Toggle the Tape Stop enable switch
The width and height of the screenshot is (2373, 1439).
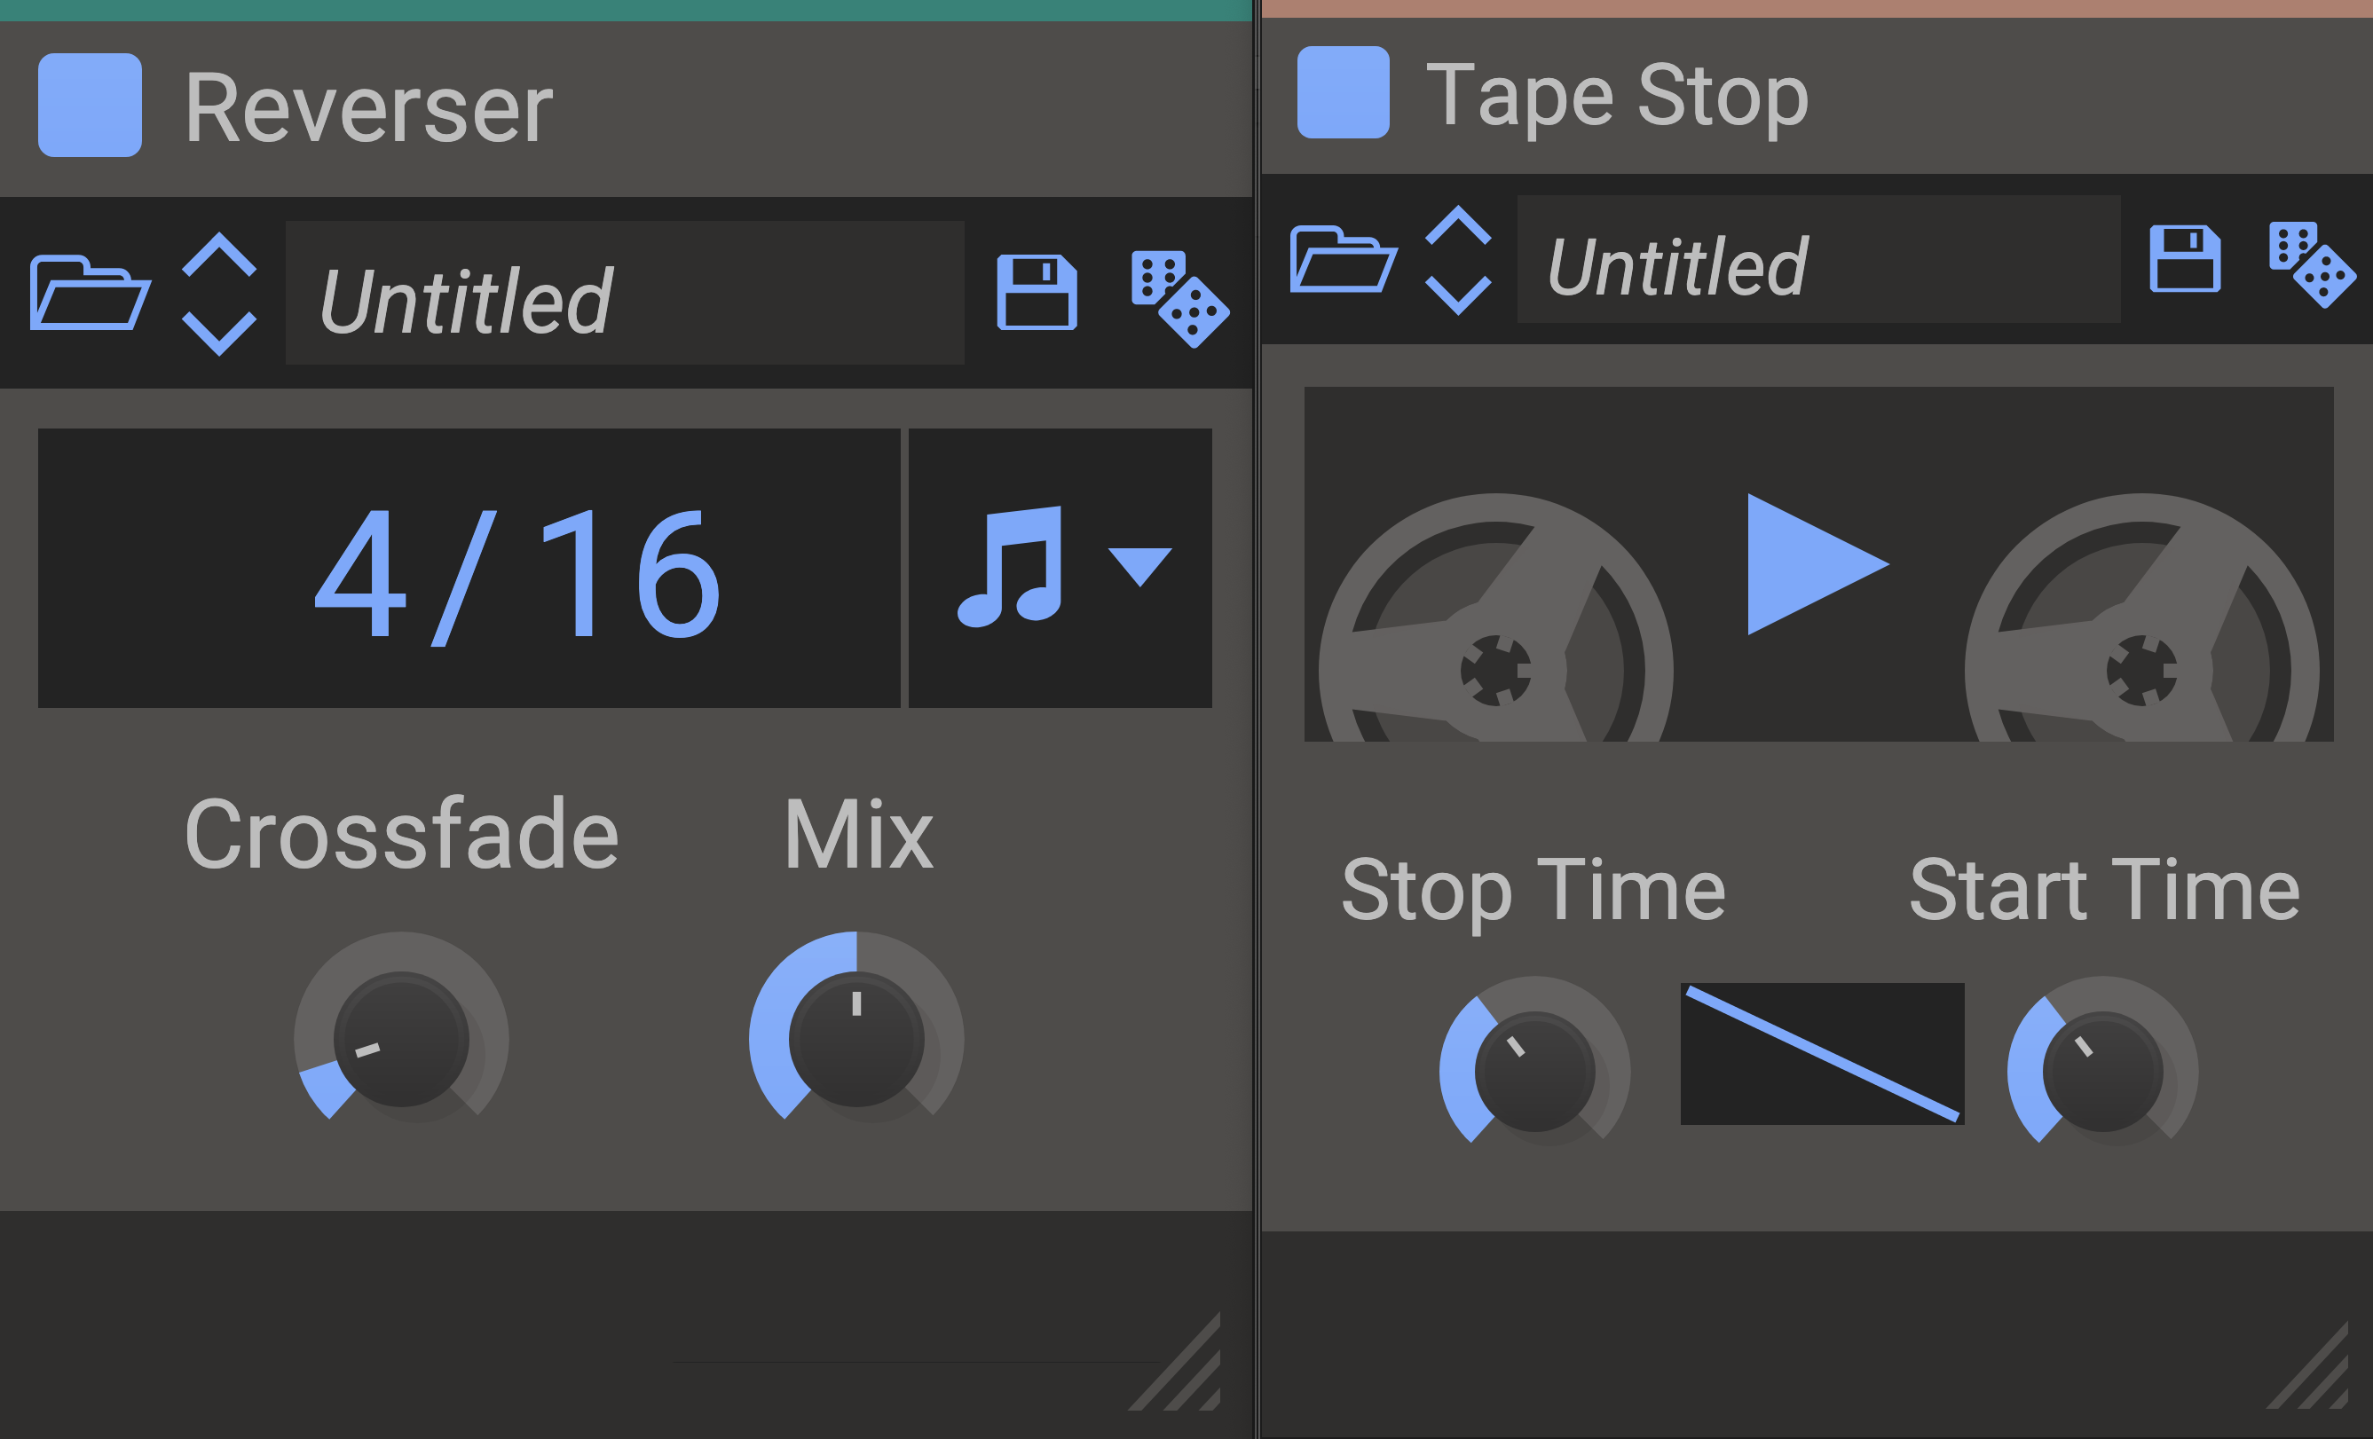(1343, 92)
